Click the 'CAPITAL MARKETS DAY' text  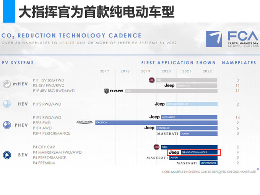pos(243,43)
